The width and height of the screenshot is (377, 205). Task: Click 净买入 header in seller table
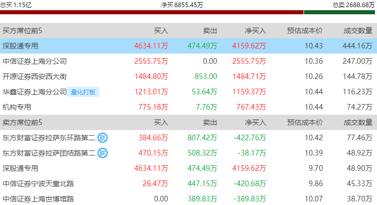256,122
